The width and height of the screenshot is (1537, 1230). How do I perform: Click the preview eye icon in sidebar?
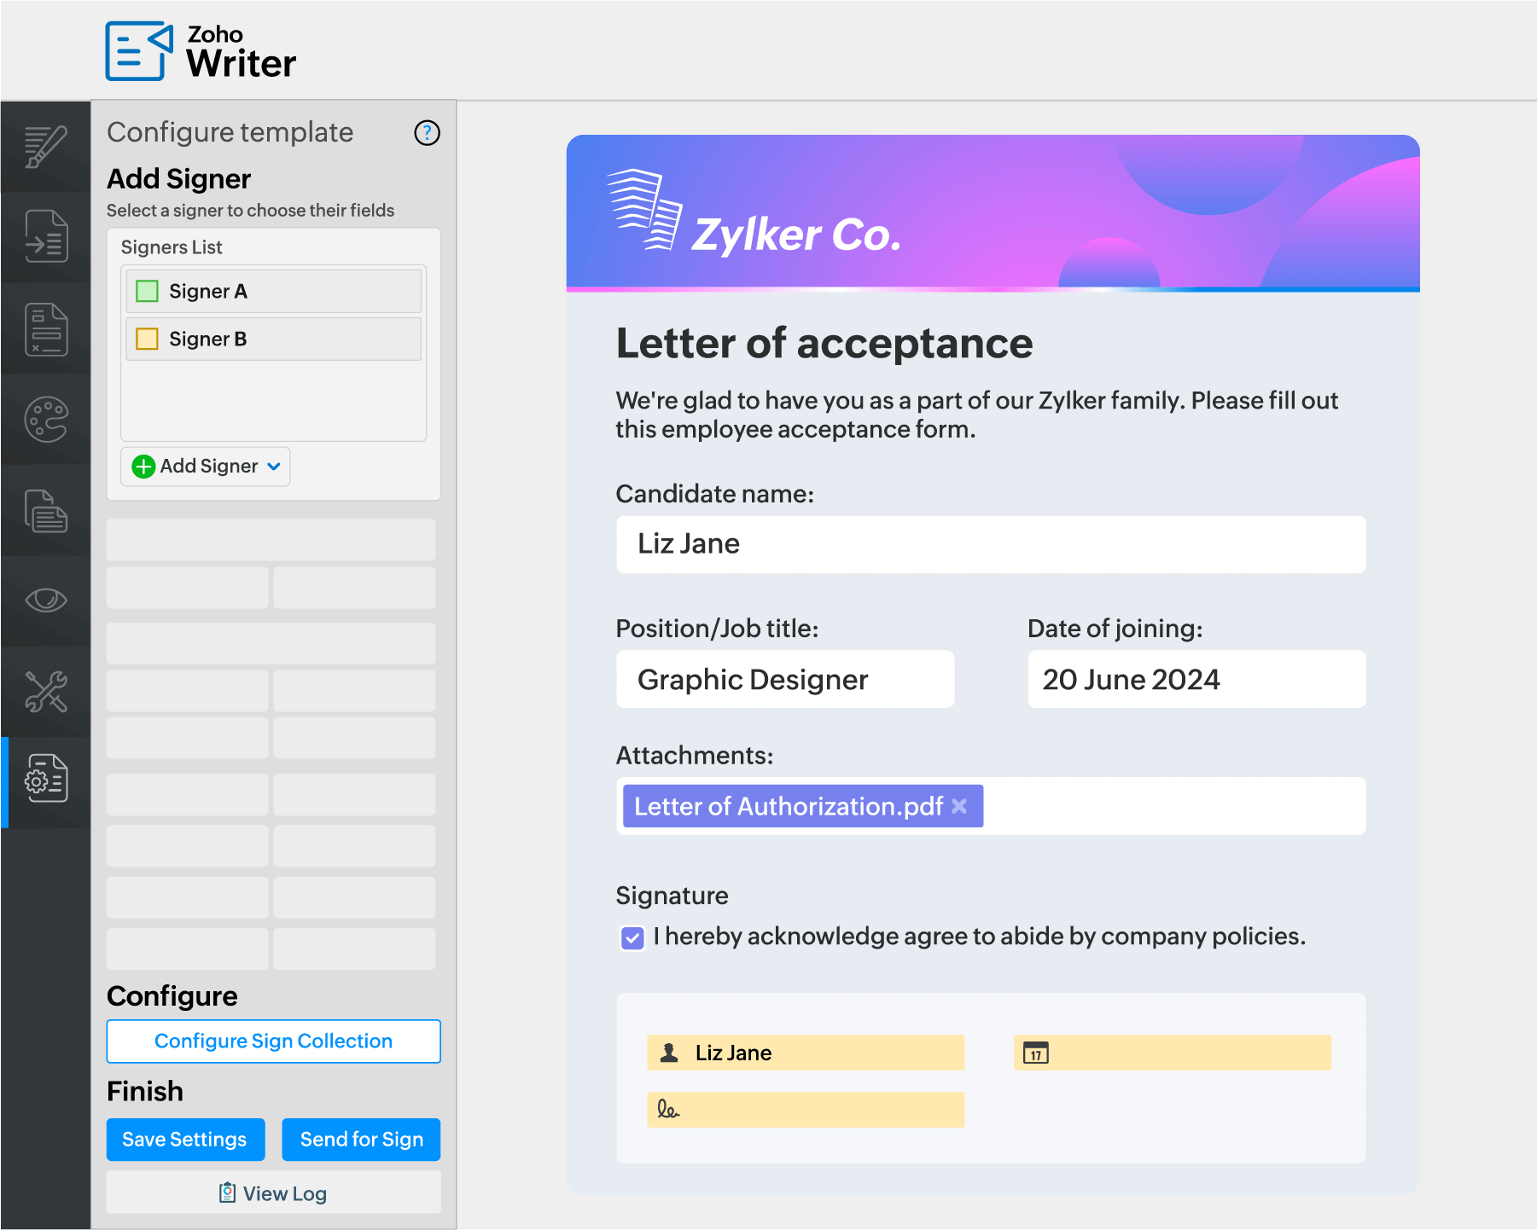(x=46, y=600)
